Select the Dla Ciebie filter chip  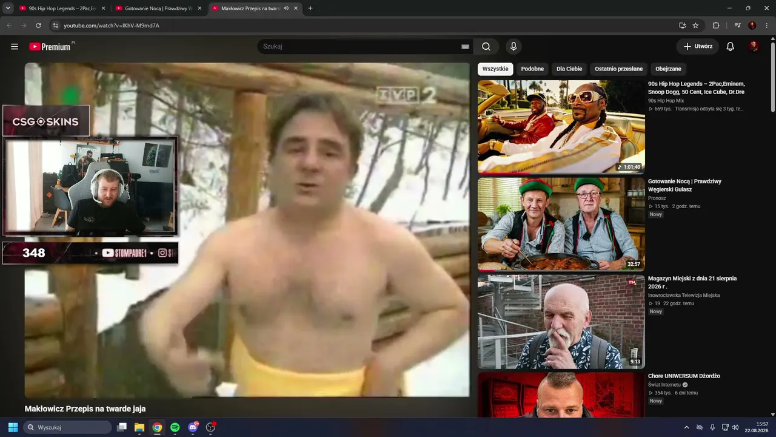pyautogui.click(x=569, y=69)
